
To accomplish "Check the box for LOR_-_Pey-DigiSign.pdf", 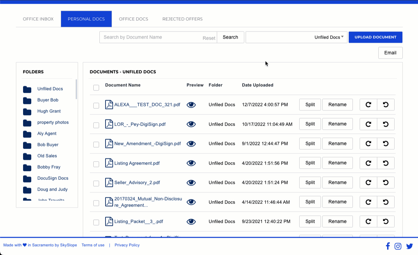I will 96,125.
